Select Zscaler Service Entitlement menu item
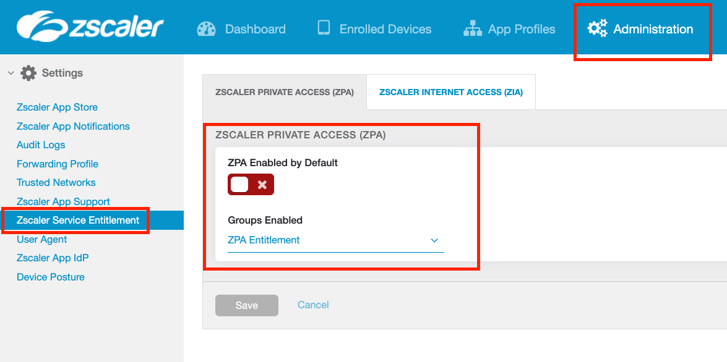The height and width of the screenshot is (362, 727). click(78, 220)
